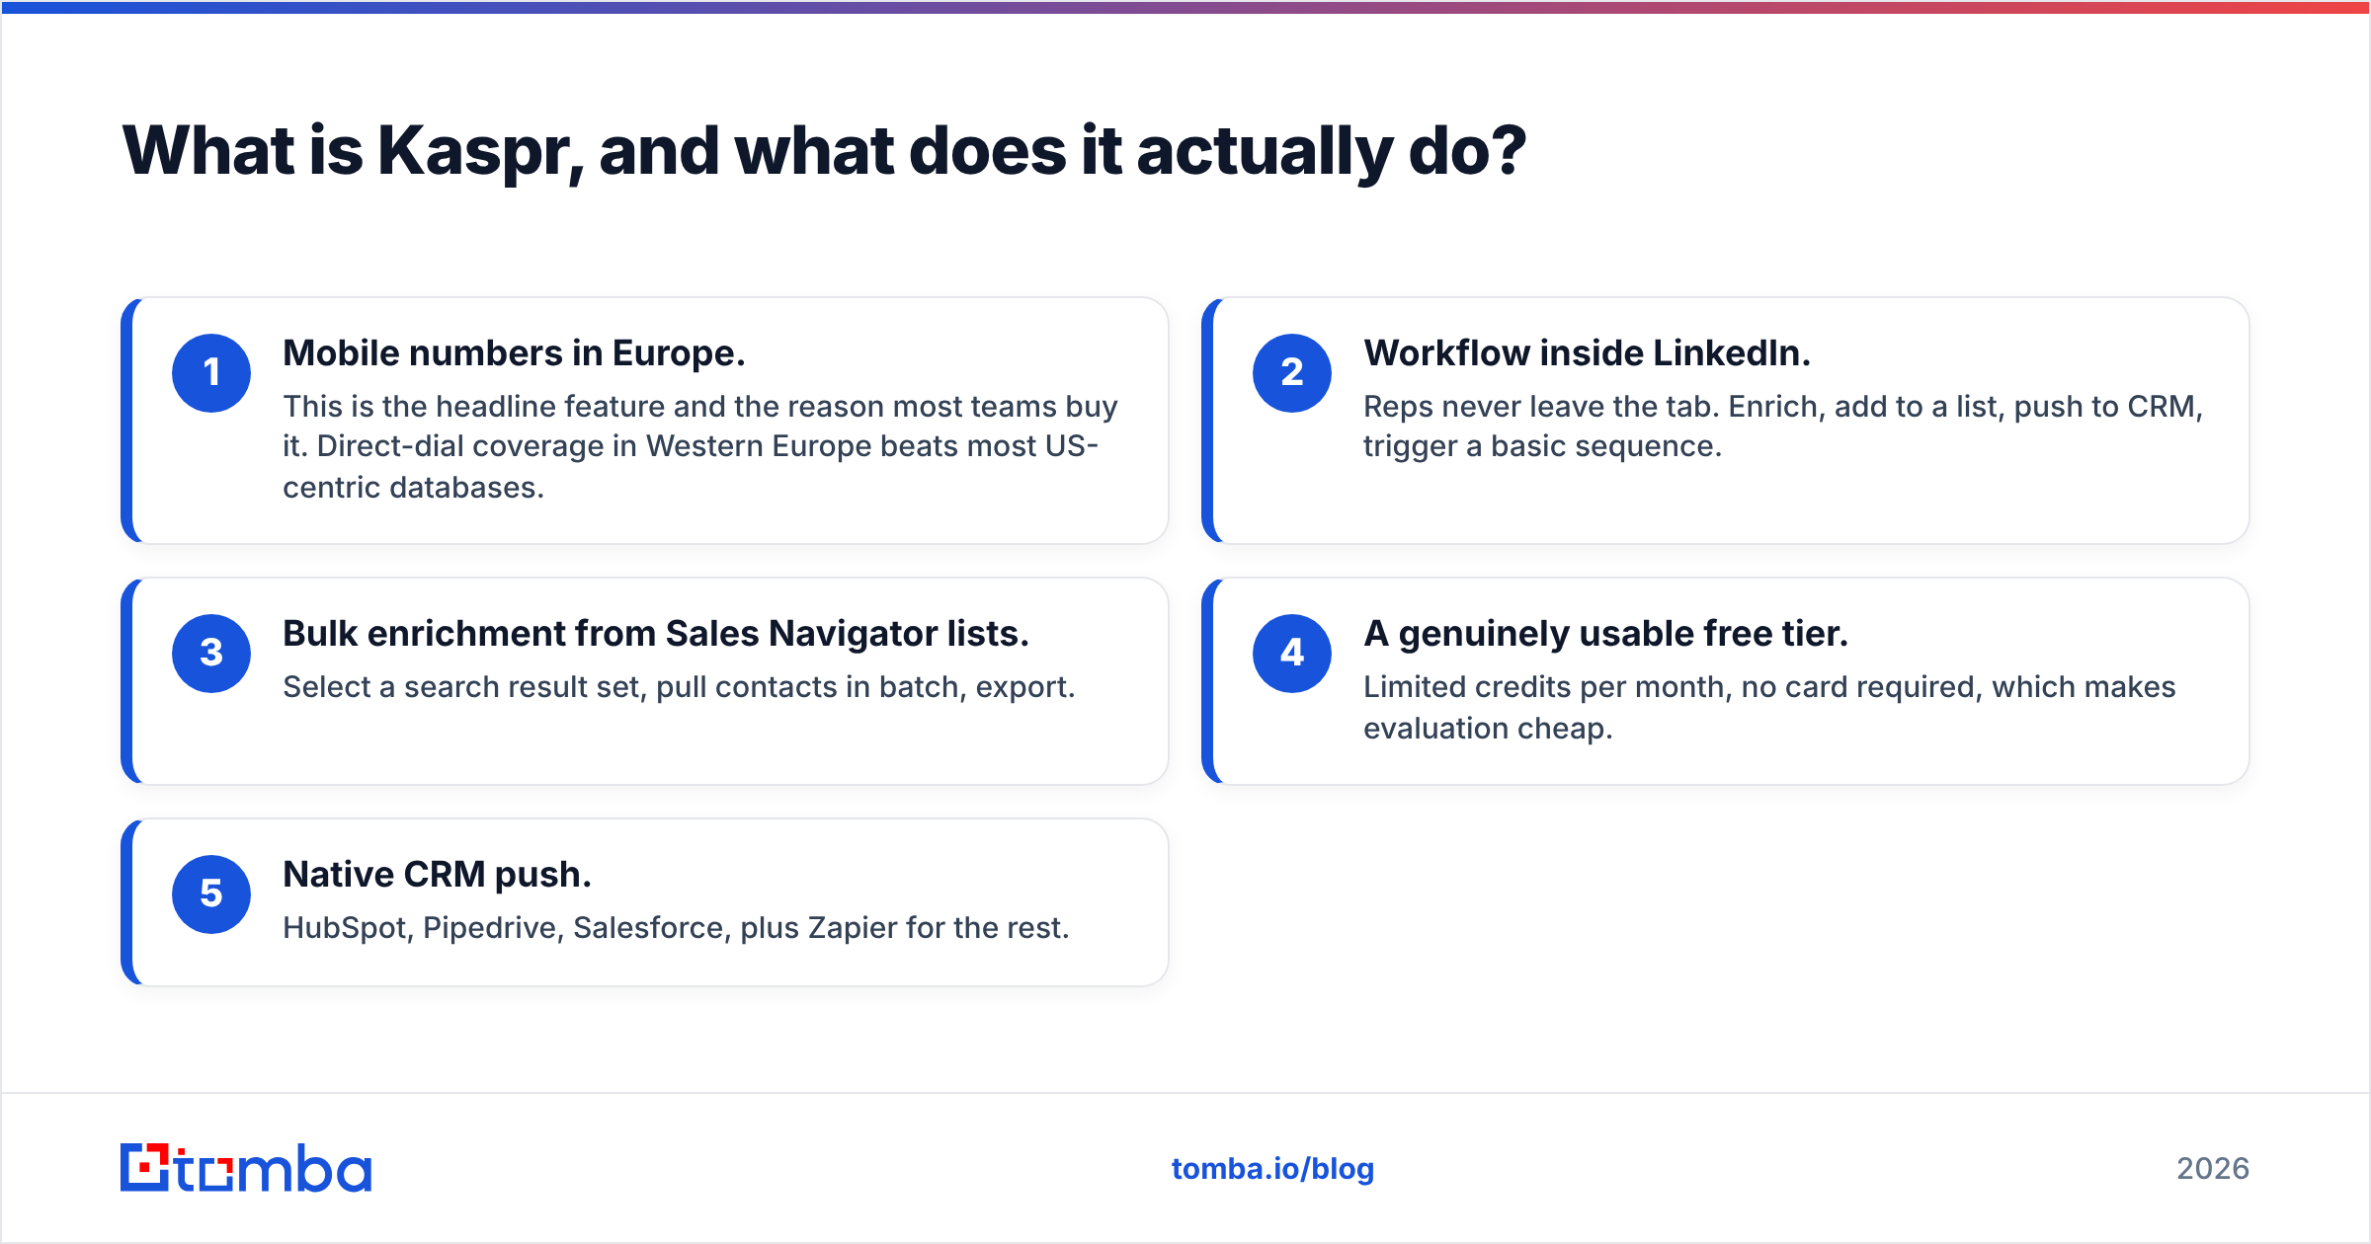
Task: Click the 'Limited credits per month' description
Action: pos(1769,707)
